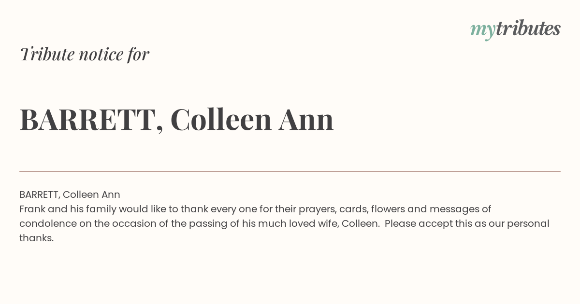Click the word "family" in the notice
Screen dimensions: 580x304
[100, 209]
